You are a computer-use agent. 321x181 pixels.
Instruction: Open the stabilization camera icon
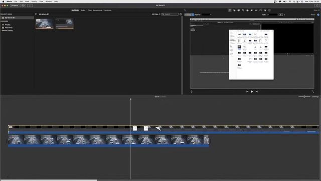(x=247, y=10)
